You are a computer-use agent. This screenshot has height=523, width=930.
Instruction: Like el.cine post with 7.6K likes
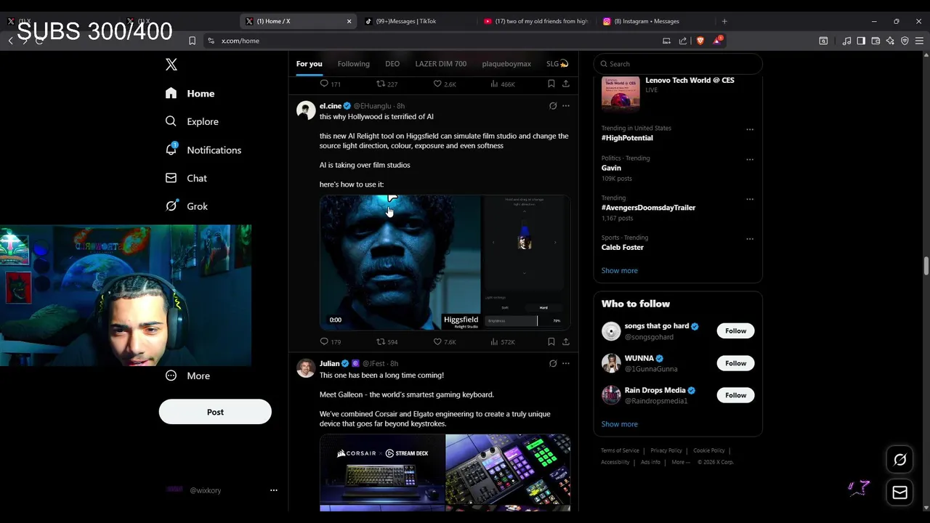445,341
